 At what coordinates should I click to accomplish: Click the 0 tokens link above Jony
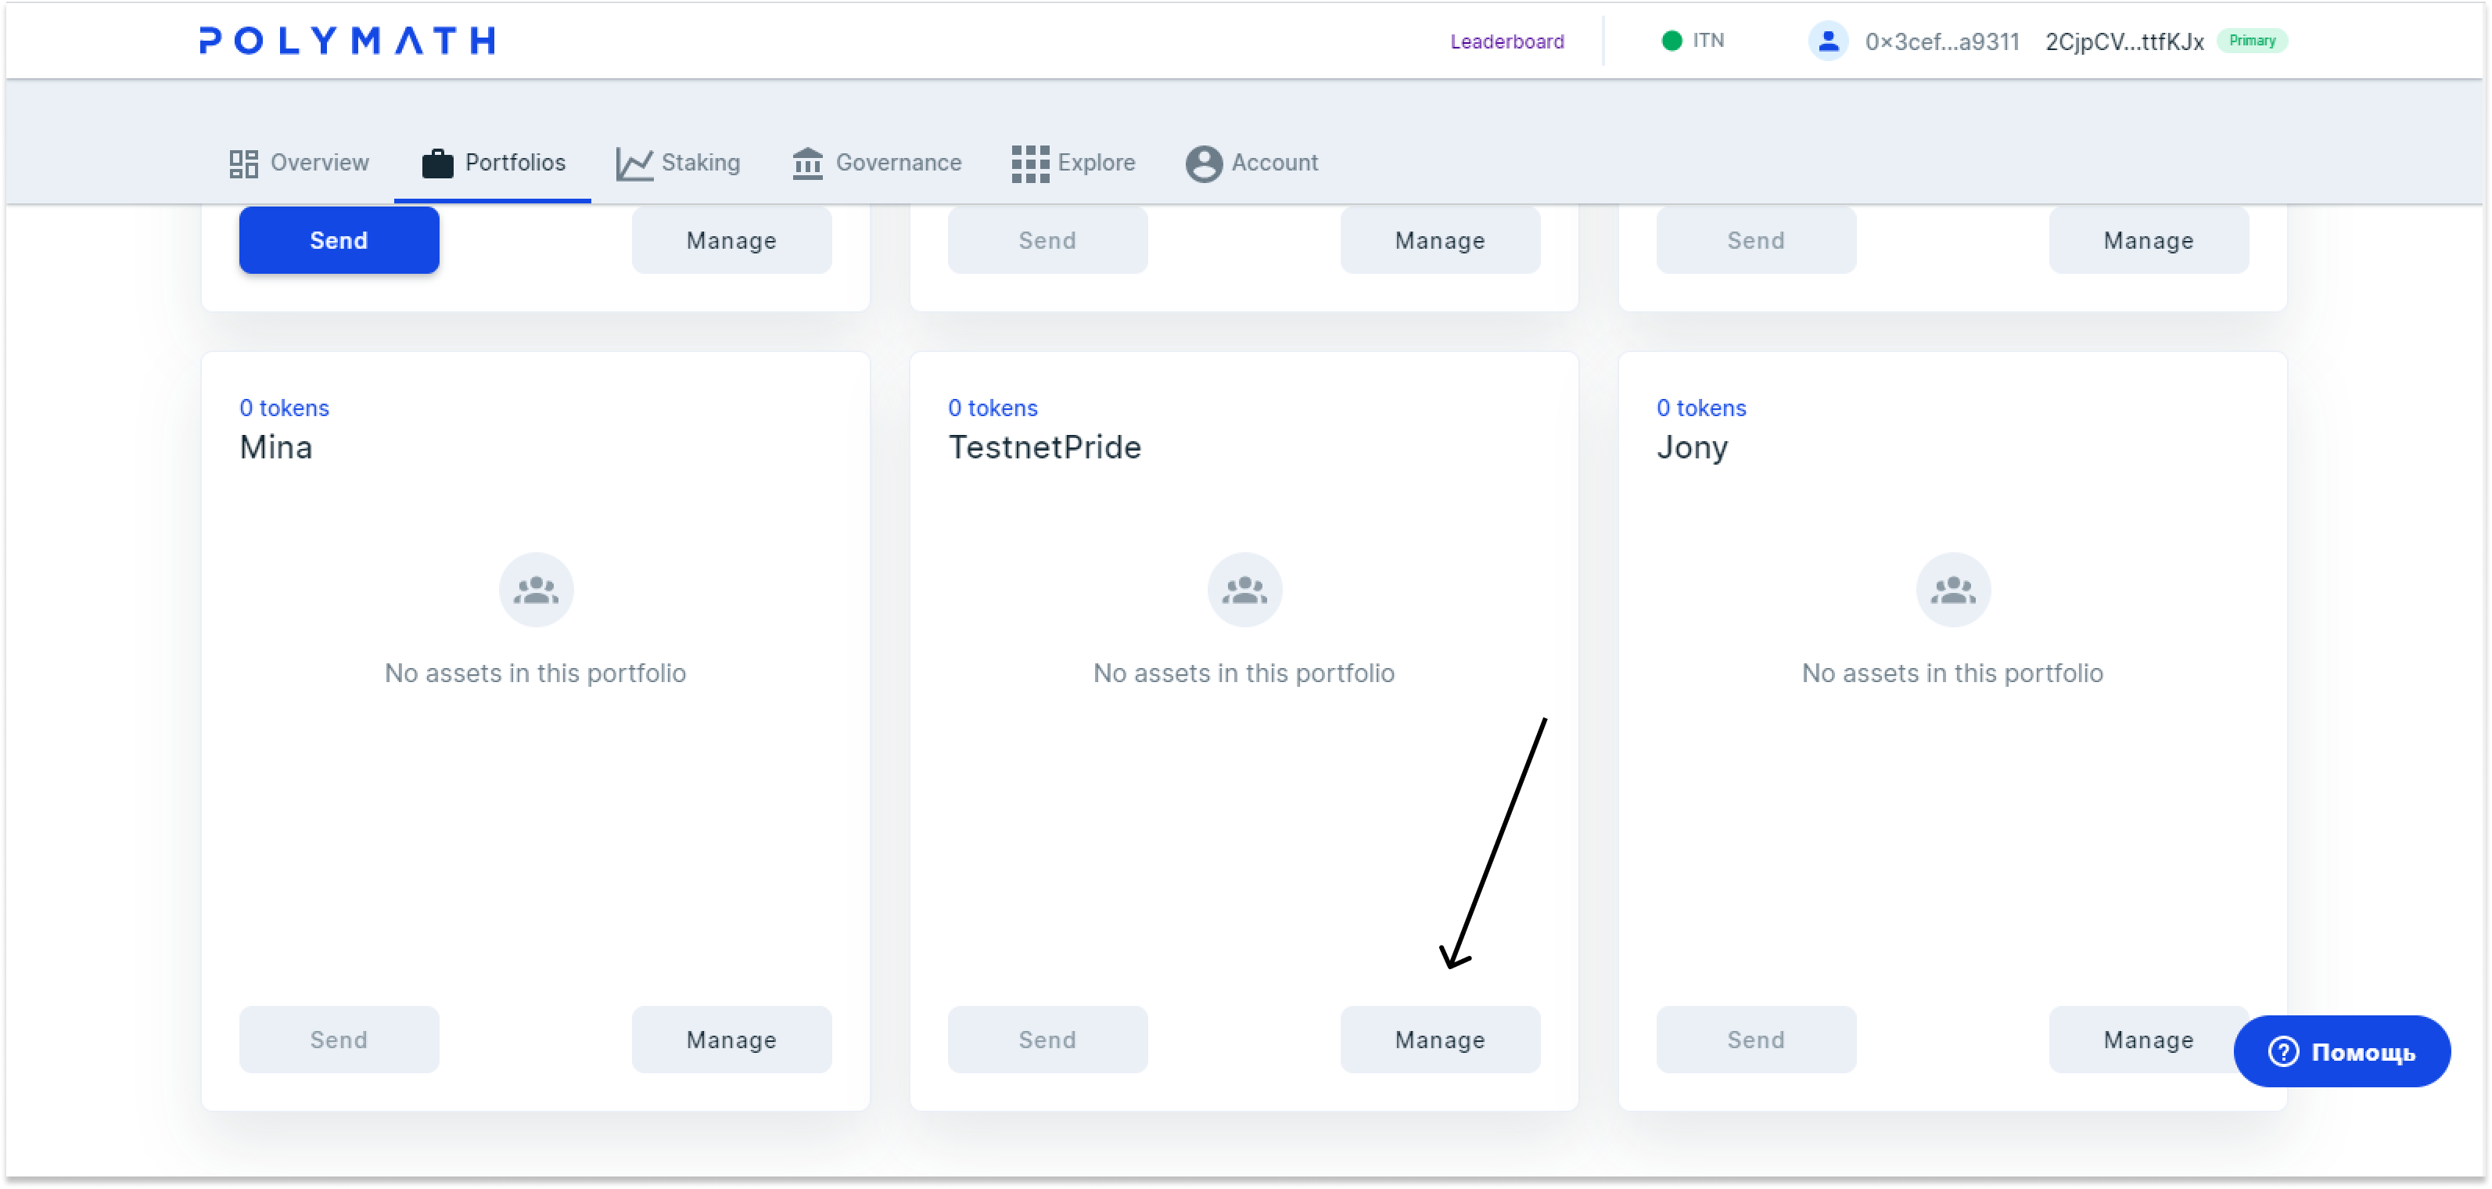coord(1700,408)
